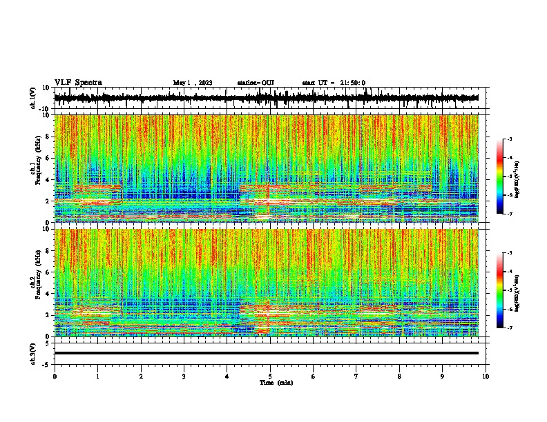Click the 6 kHz tick on ch.1 axis
Image resolution: width=547 pixels, height=422 pixels.
(x=48, y=158)
